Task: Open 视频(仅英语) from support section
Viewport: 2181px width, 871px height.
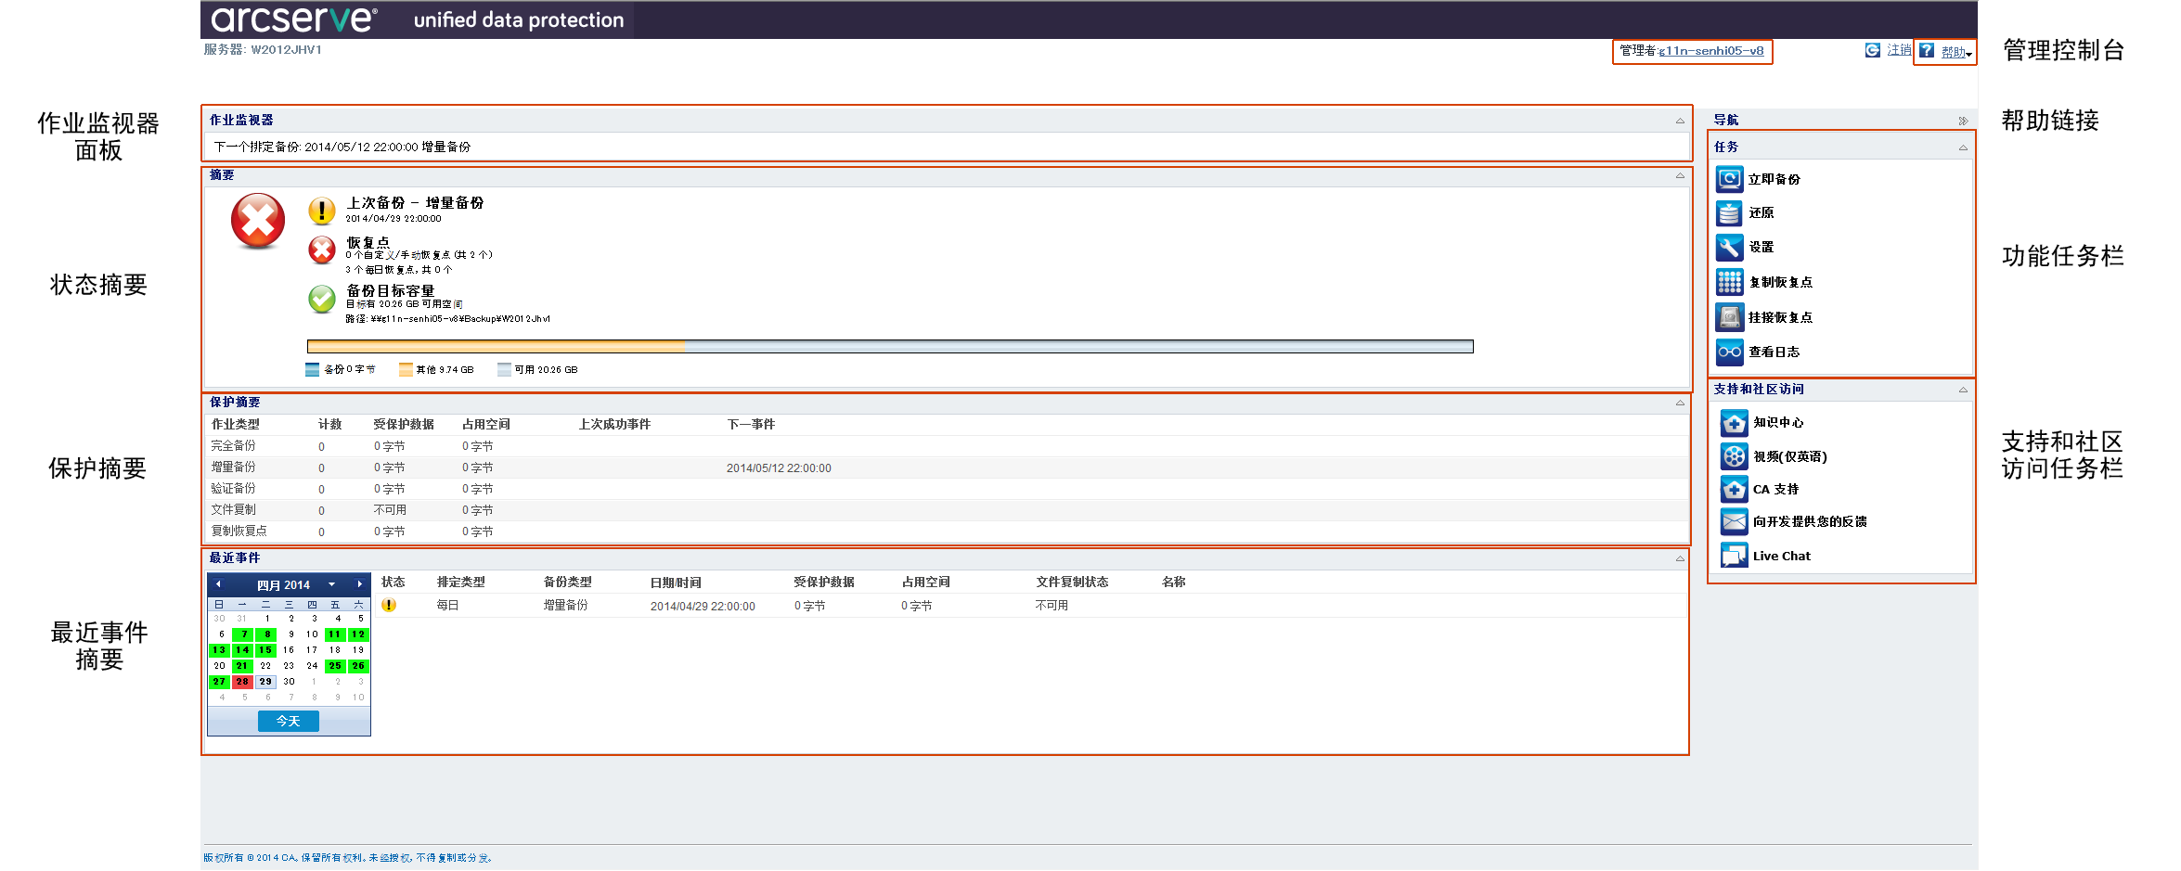Action: (1735, 455)
